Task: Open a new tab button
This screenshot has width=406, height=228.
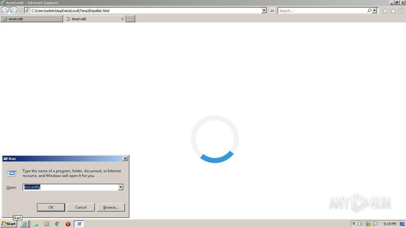Action: [131, 19]
